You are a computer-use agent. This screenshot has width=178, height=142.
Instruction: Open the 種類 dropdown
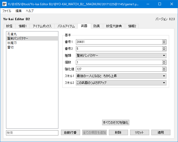click(121, 56)
